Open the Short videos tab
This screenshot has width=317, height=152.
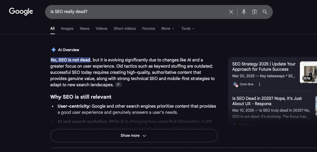(x=125, y=29)
